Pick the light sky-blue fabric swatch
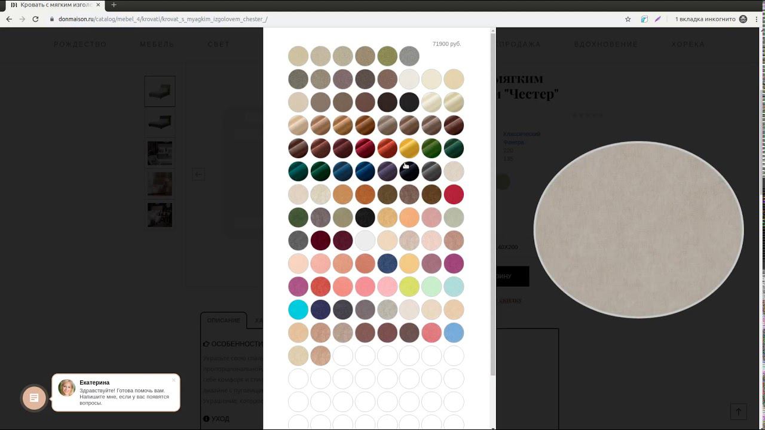This screenshot has height=430, width=765. (454, 333)
